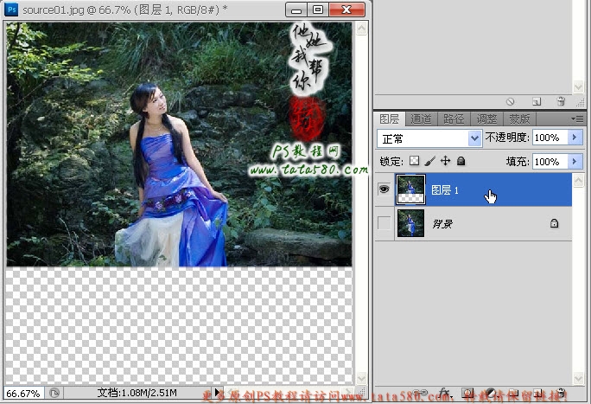
Task: Click the Ps icon in document title bar
Action: click(x=11, y=9)
